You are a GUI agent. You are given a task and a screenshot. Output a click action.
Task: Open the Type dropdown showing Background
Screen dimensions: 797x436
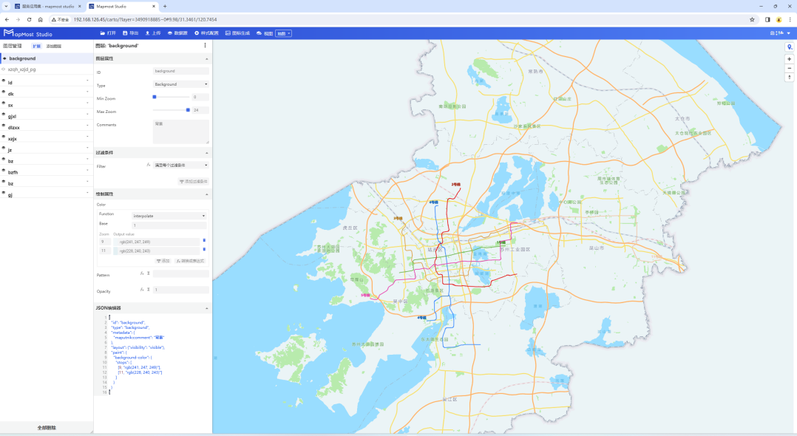[x=180, y=84]
